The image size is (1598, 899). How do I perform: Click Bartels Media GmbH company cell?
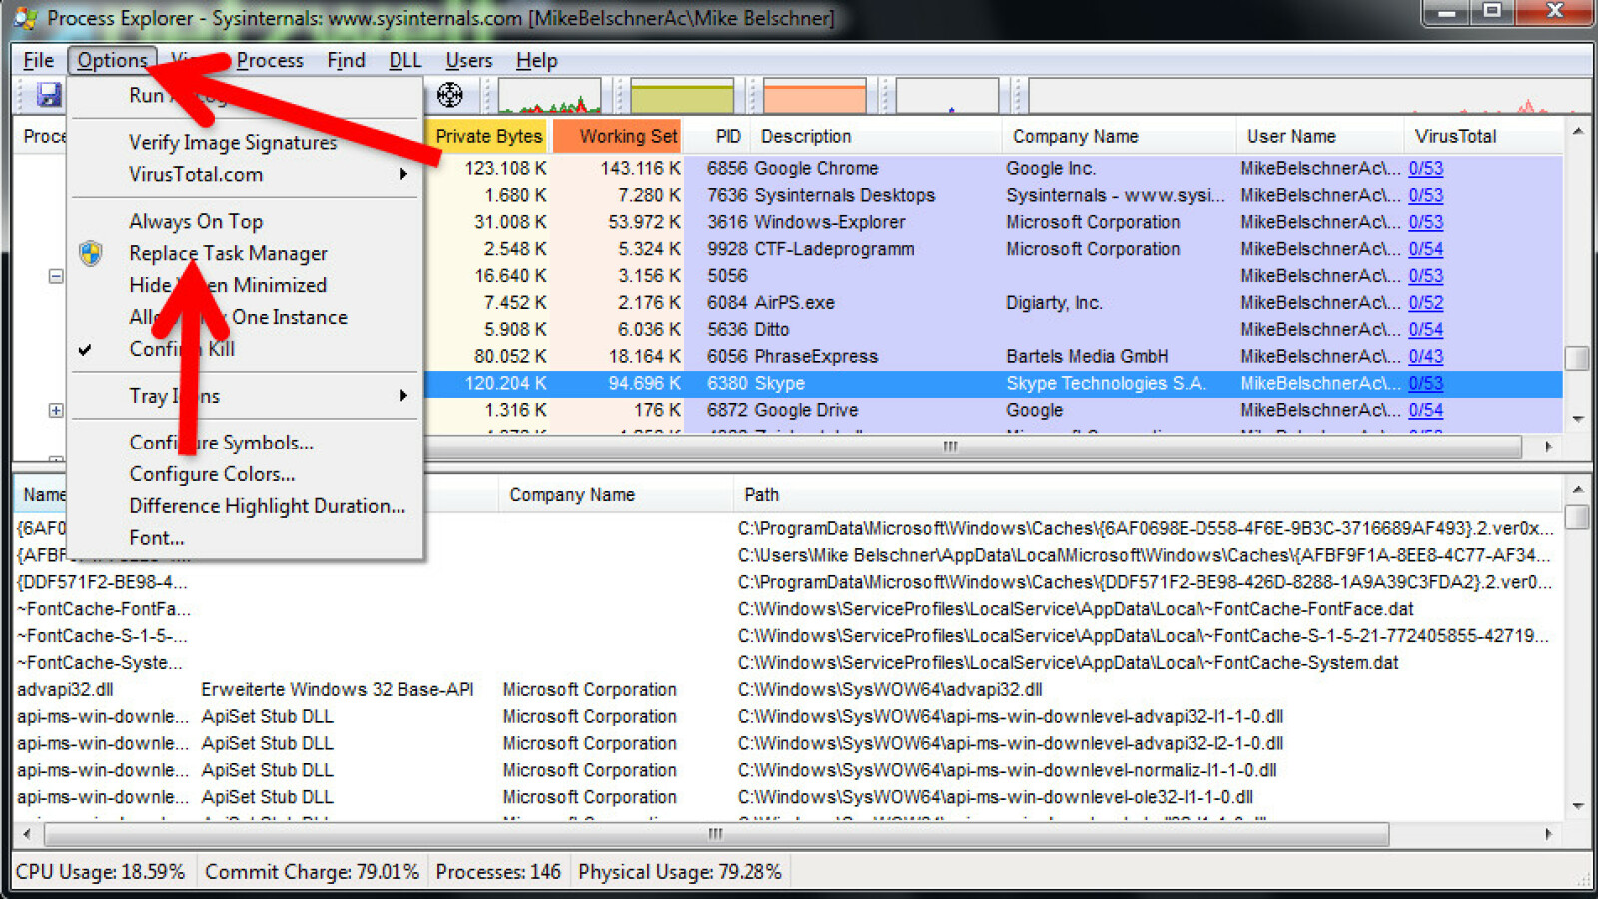pos(1087,356)
